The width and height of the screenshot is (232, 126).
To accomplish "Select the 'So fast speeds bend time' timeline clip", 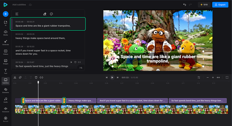I will click(x=198, y=101).
